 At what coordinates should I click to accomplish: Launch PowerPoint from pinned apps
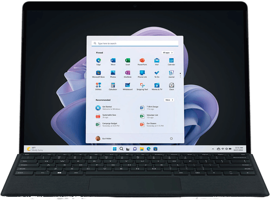tap(142, 61)
